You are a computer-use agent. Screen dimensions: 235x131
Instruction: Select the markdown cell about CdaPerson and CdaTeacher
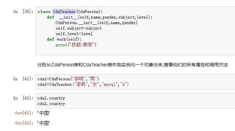(133, 65)
